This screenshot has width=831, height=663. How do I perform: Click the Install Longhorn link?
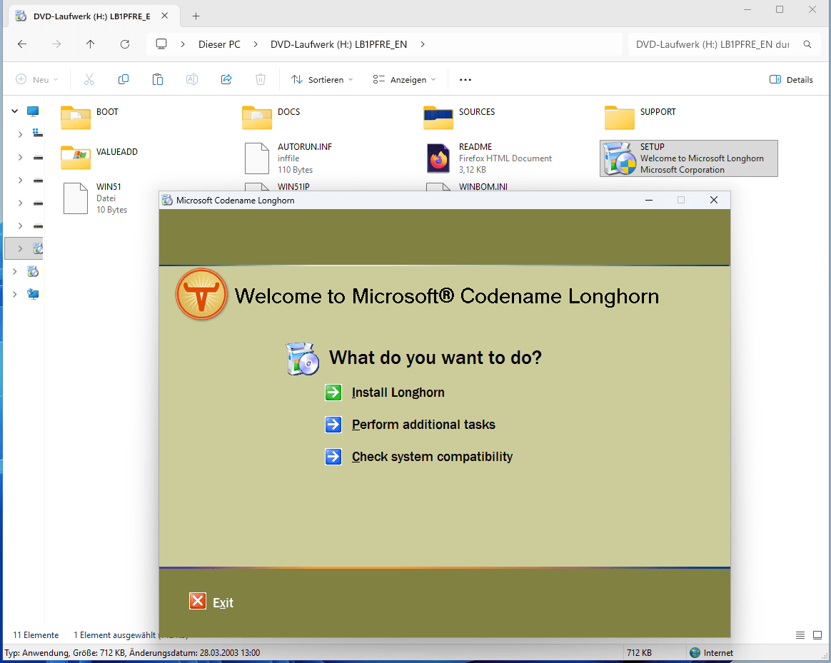(398, 393)
